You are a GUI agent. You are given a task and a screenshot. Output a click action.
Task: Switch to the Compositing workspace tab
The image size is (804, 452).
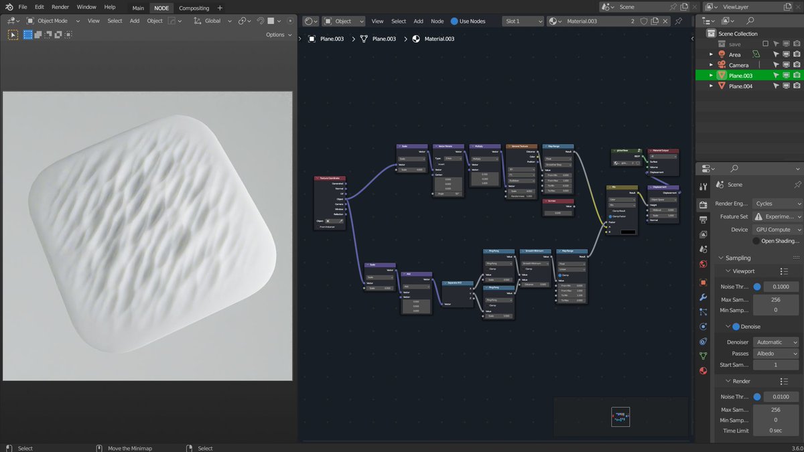[194, 8]
